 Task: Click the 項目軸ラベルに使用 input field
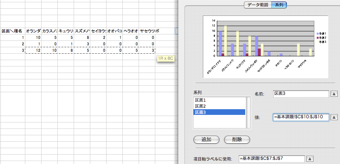(271, 158)
